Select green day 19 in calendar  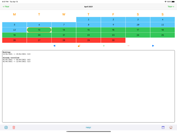[14, 35]
